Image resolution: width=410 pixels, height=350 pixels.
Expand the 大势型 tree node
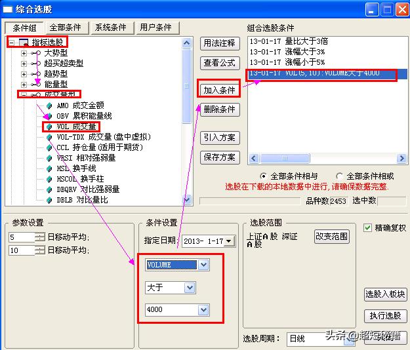pos(24,53)
